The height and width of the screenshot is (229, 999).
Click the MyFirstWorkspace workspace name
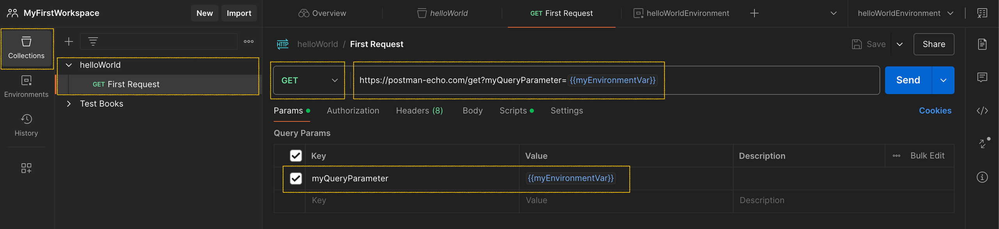pyautogui.click(x=61, y=13)
